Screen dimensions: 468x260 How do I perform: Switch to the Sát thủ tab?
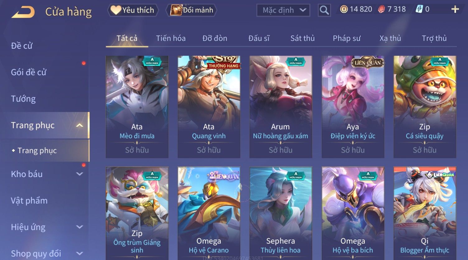click(302, 38)
